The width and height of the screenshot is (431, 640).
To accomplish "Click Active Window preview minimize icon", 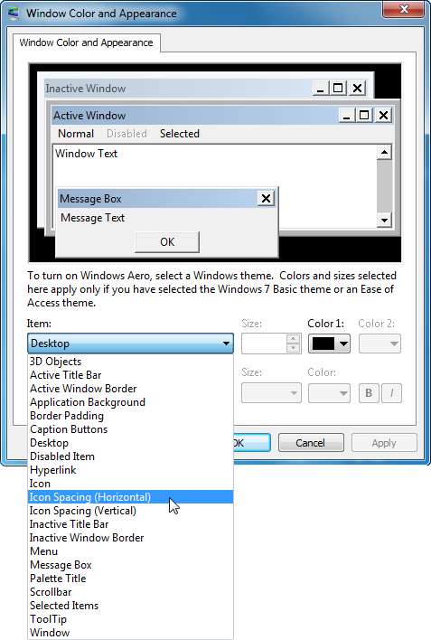I will [x=347, y=116].
